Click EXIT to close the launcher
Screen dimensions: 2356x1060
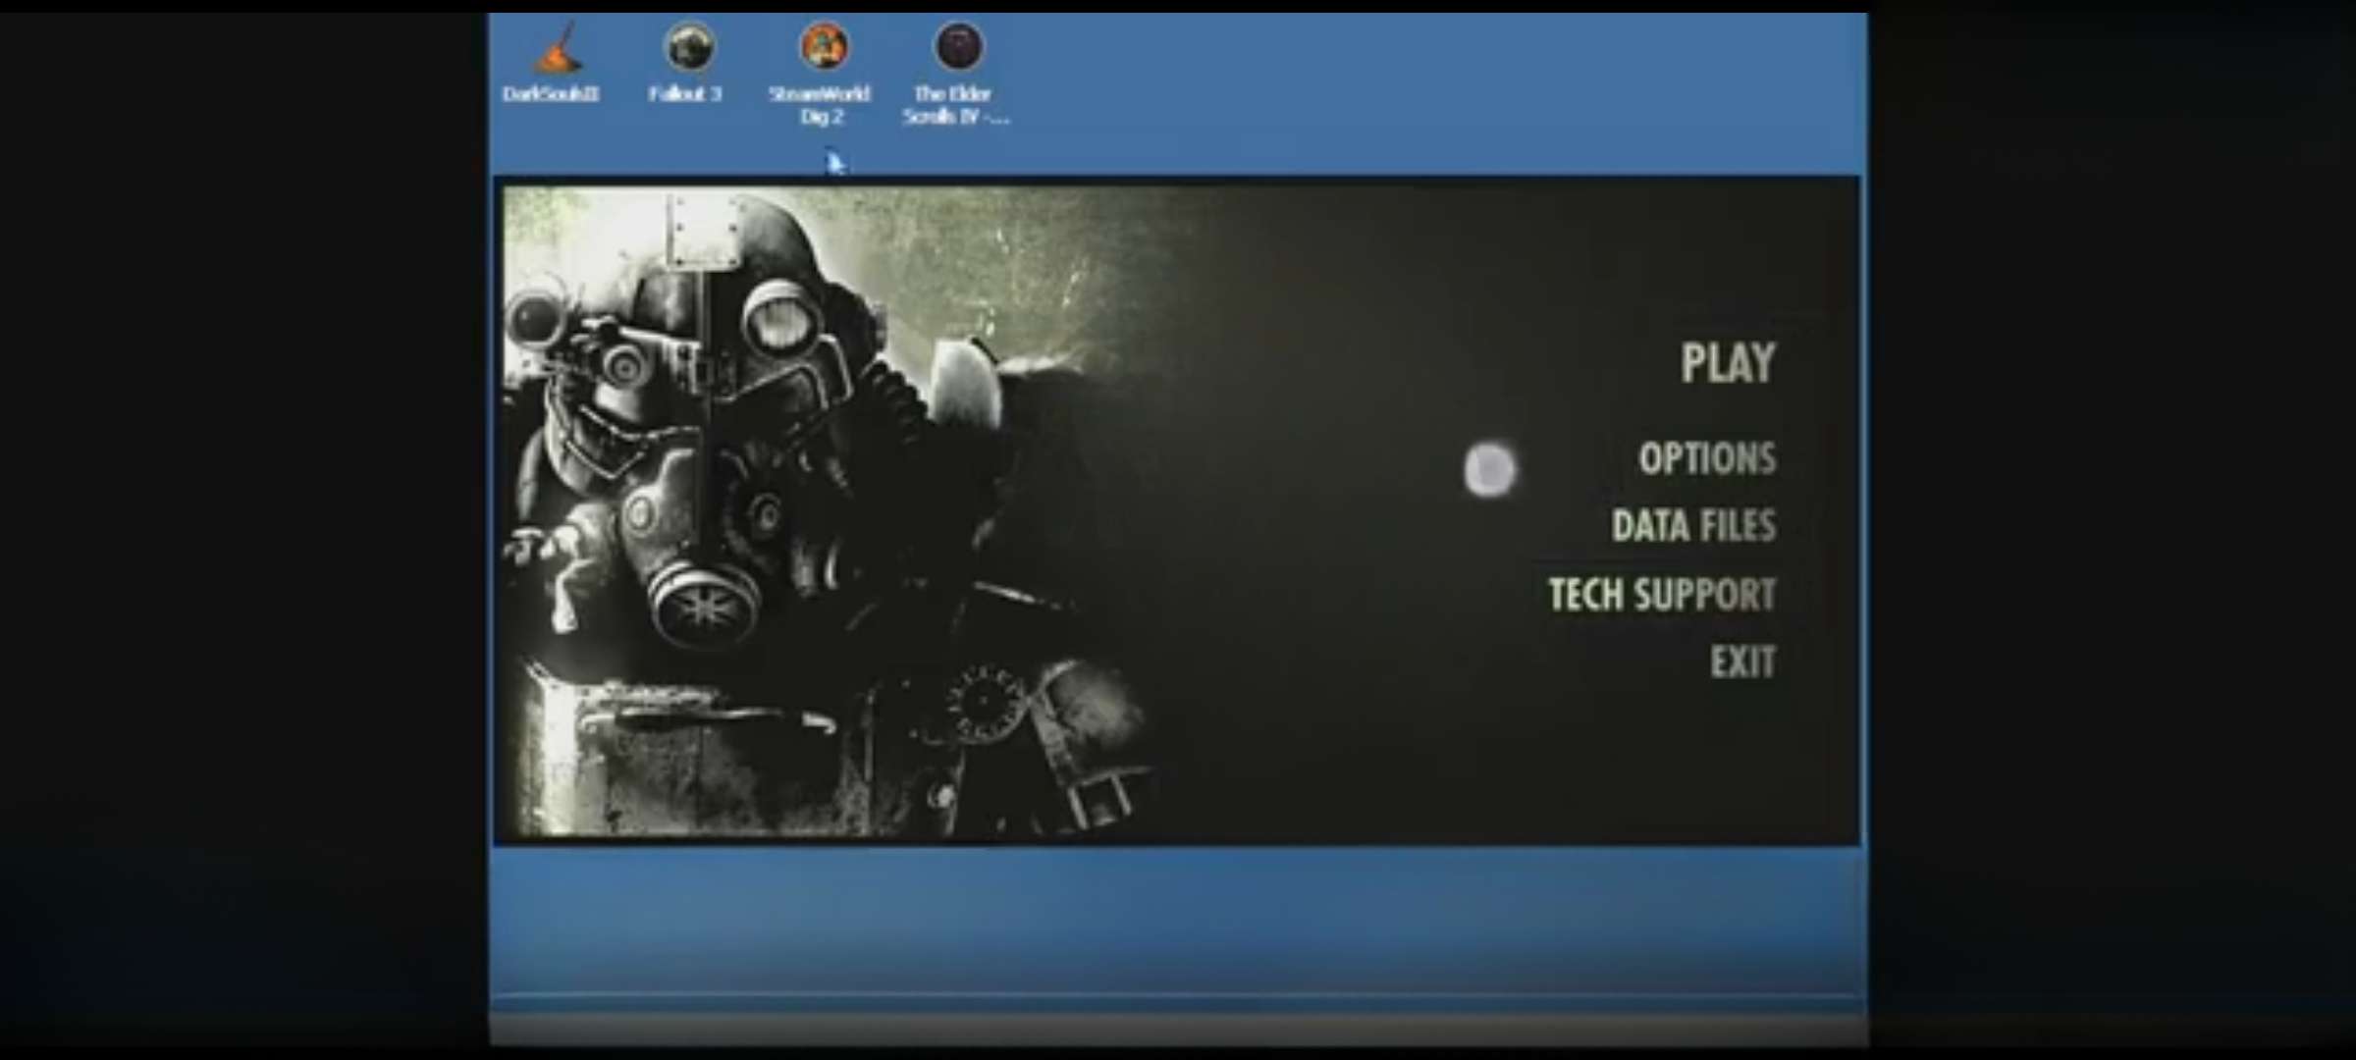[x=1742, y=662]
